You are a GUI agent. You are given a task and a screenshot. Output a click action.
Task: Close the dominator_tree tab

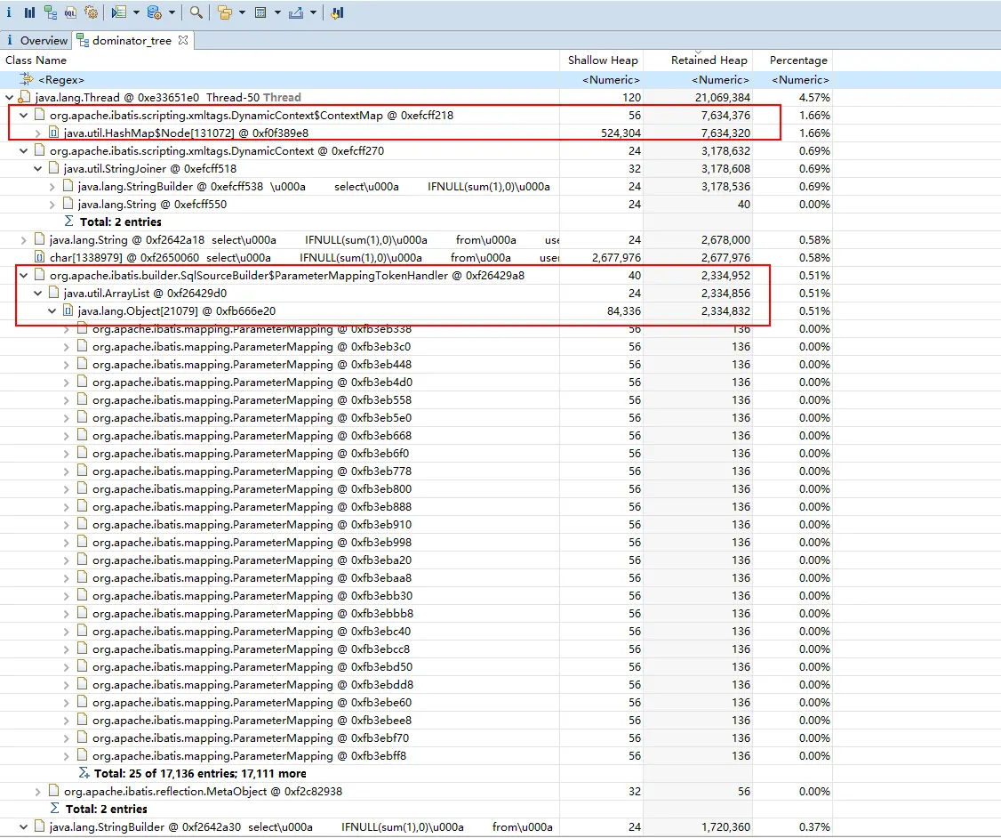click(x=183, y=40)
